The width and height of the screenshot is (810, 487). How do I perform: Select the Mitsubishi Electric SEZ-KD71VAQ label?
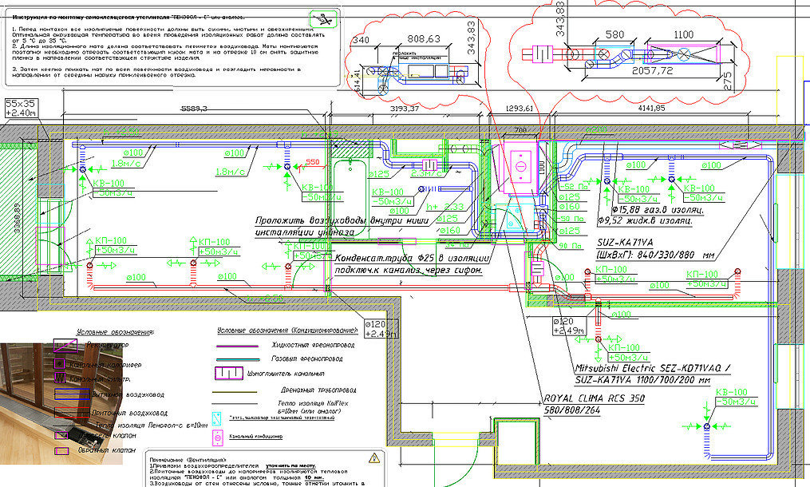(652, 368)
